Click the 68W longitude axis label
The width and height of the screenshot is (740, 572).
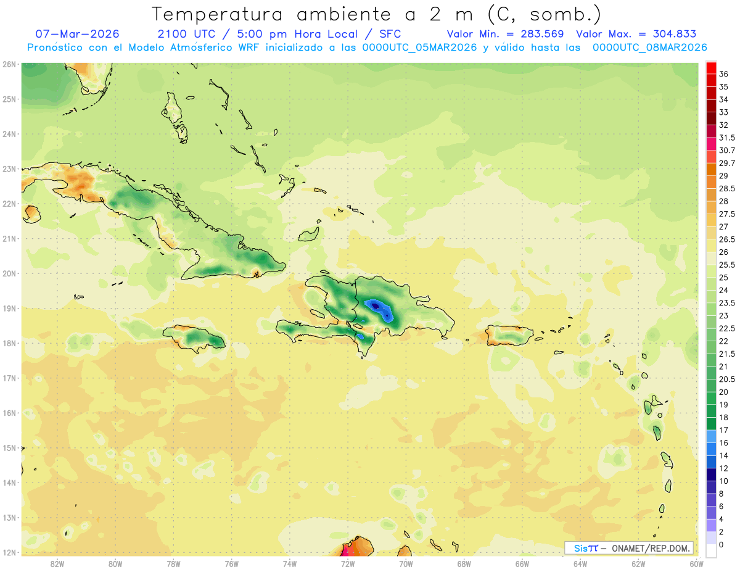click(464, 563)
